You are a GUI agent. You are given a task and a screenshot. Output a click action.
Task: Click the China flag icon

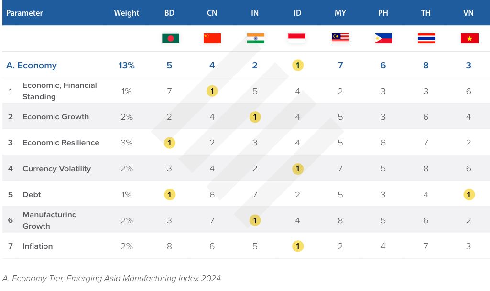(x=212, y=38)
